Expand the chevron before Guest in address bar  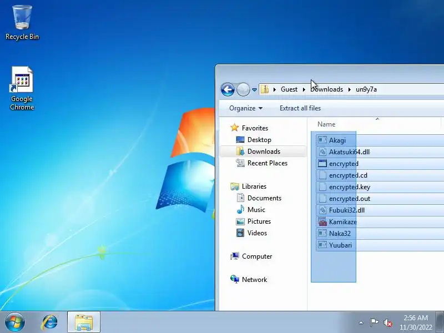coord(274,89)
